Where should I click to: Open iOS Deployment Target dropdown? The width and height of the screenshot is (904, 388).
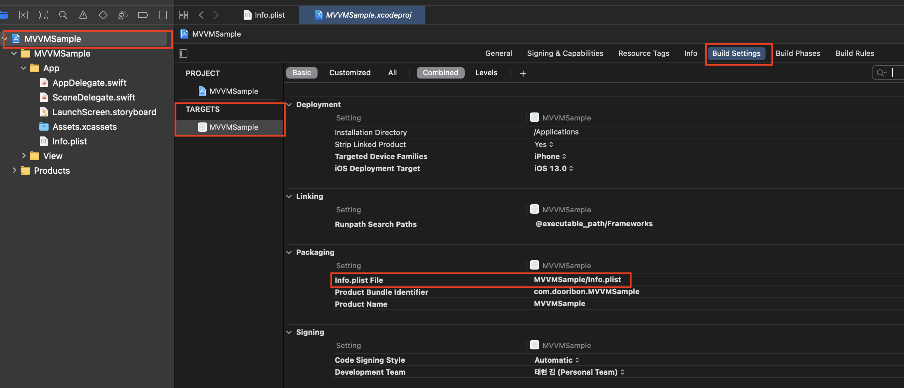click(x=554, y=168)
